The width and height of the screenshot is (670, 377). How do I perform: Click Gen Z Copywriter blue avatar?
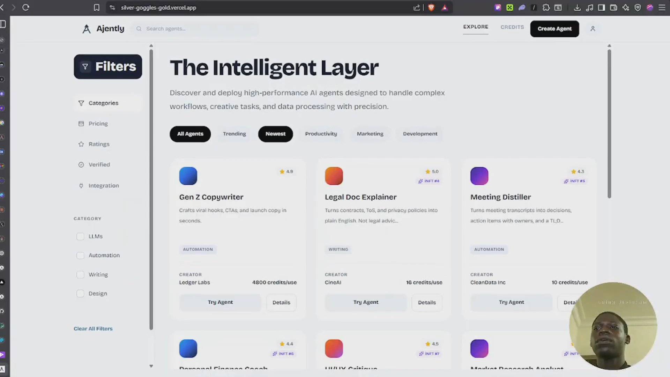(188, 176)
